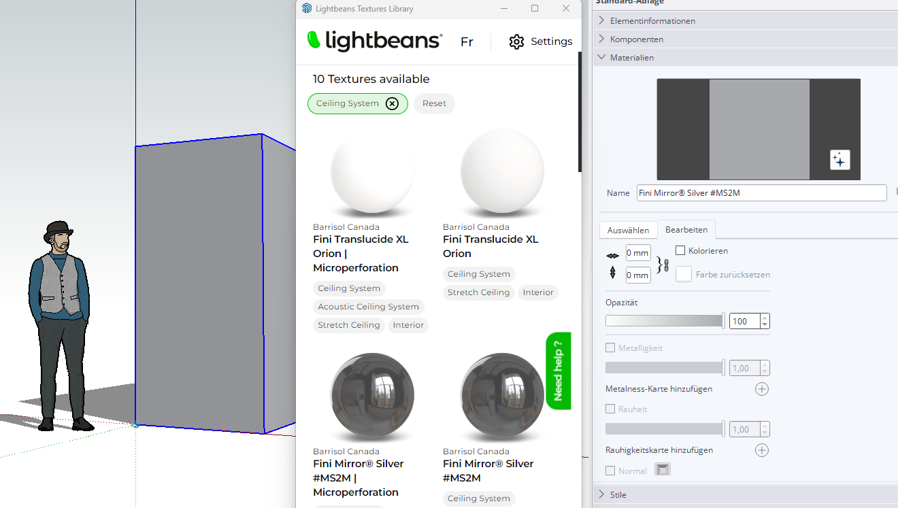Enable the Kolorieren checkbox
This screenshot has height=508, width=898.
[x=680, y=251]
